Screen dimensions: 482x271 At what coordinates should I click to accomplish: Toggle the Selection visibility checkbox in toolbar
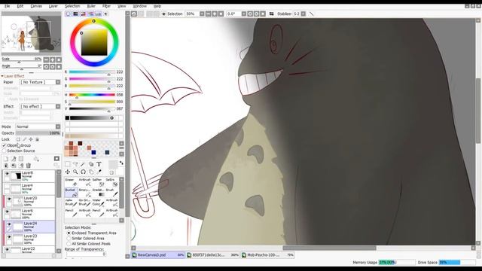163,14
